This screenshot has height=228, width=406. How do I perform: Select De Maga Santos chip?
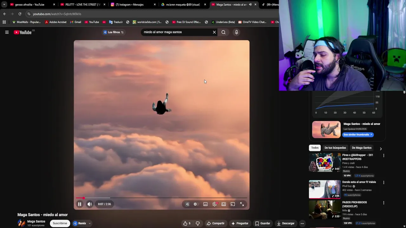[x=362, y=148]
